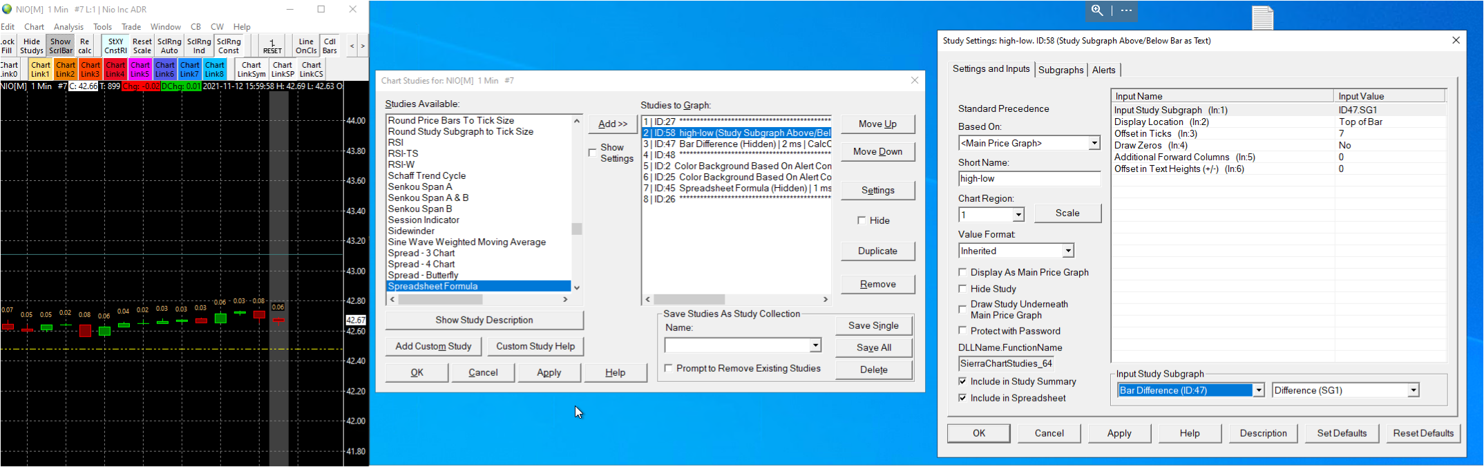
Task: Click the document file icon on desktop
Action: click(x=1262, y=17)
